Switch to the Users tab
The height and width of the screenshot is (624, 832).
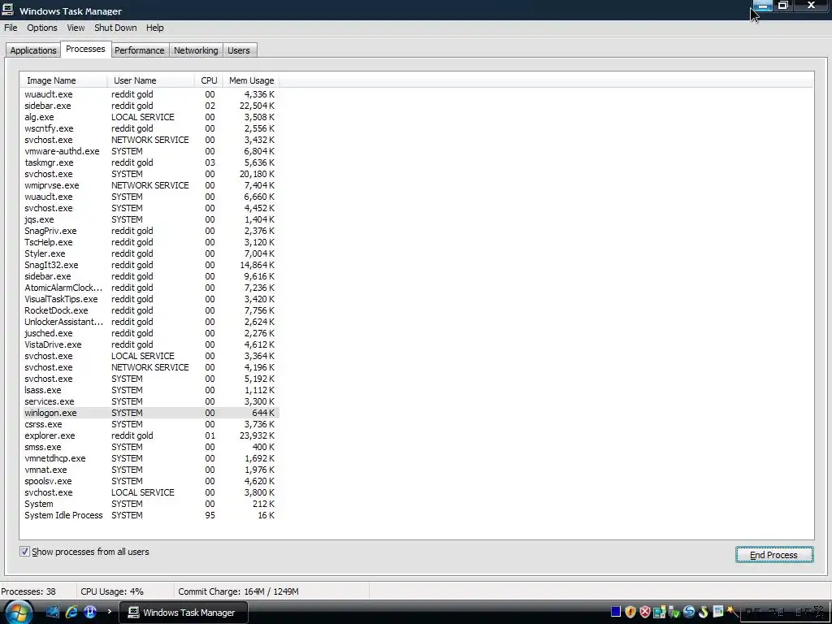pos(239,50)
